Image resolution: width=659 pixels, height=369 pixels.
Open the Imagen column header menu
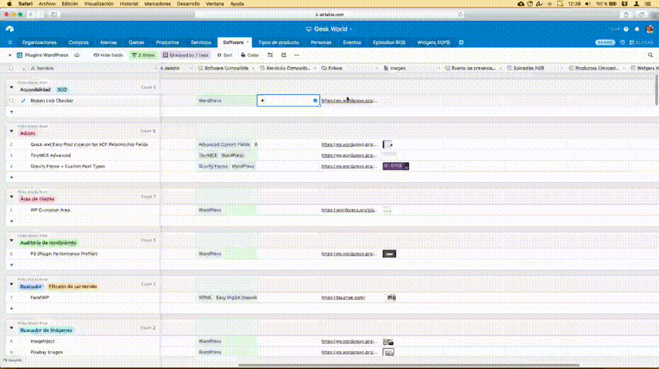438,68
